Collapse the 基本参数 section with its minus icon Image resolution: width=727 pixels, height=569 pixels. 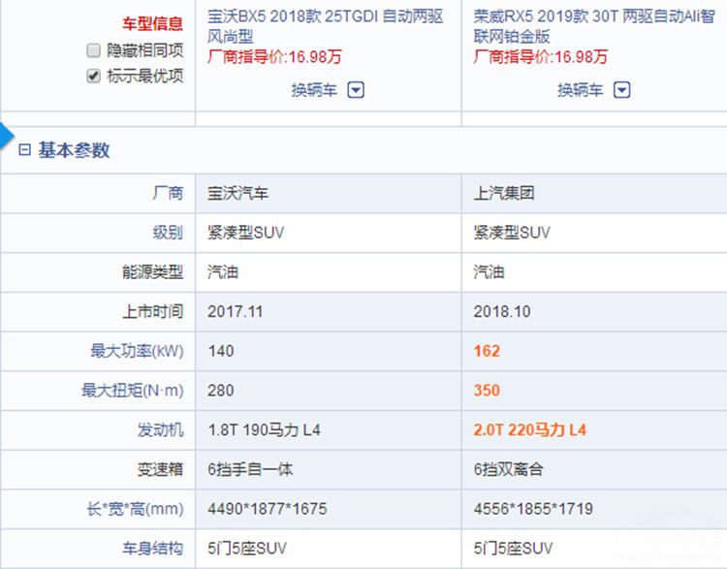tap(24, 150)
